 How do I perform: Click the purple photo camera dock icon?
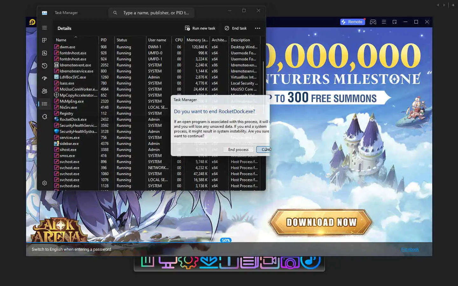(290, 262)
